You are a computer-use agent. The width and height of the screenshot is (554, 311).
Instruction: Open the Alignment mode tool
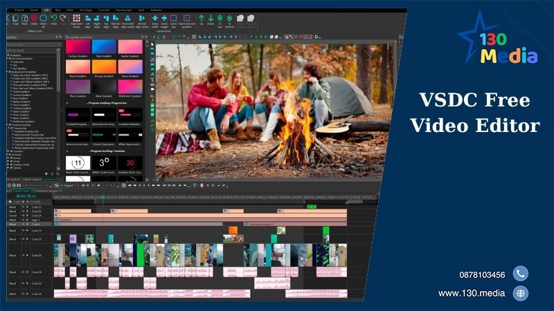pyautogui.click(x=76, y=18)
